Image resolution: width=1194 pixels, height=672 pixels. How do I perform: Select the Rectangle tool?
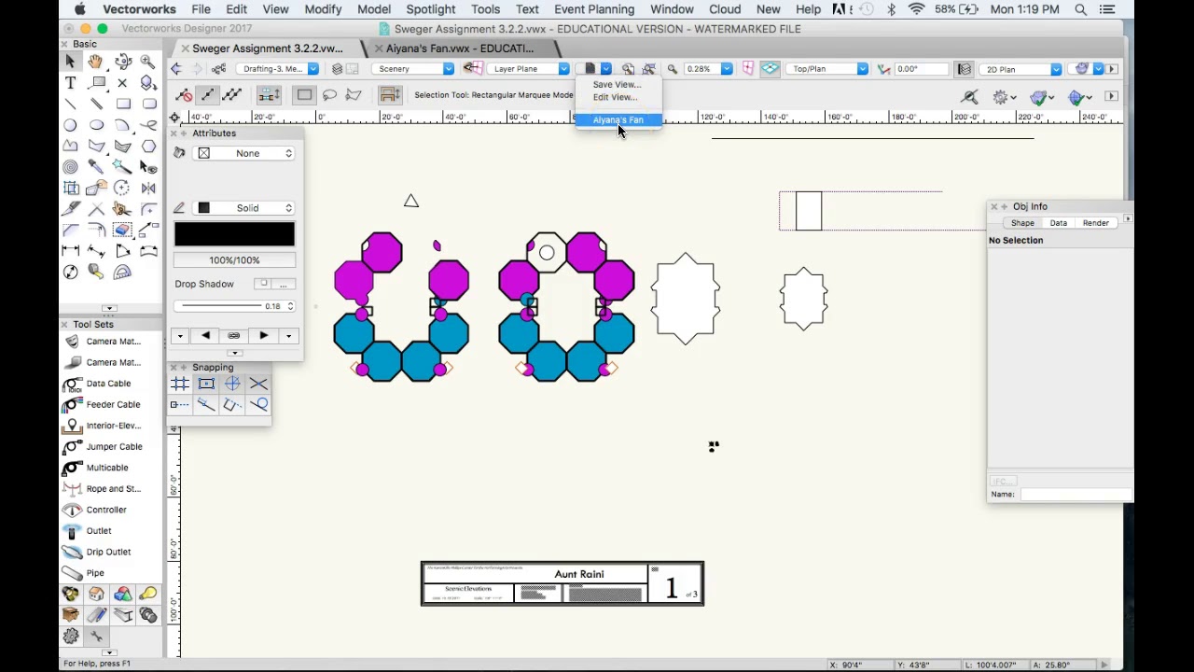[x=122, y=104]
